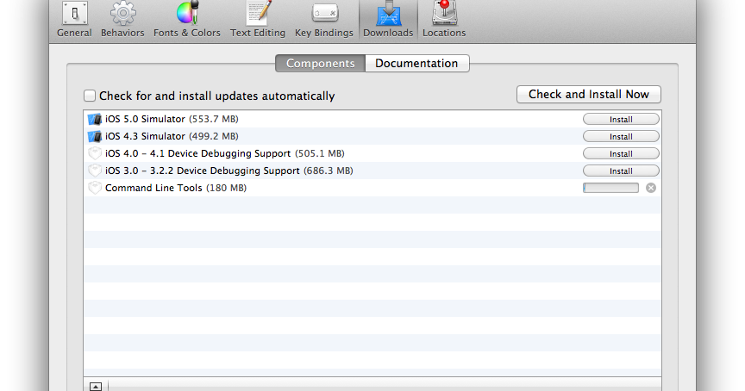Image resolution: width=745 pixels, height=391 pixels.
Task: Enable check for and install updates automatically
Action: 90,96
